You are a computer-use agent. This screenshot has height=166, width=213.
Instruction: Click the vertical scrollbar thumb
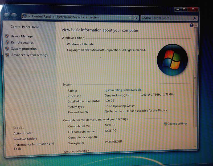pyautogui.click(x=195, y=77)
